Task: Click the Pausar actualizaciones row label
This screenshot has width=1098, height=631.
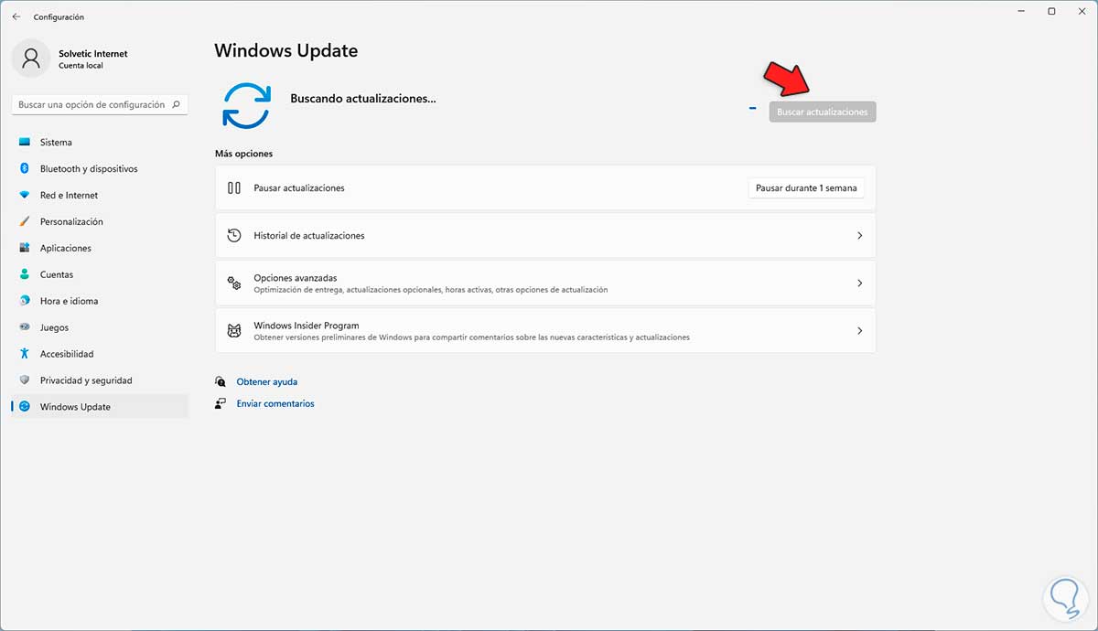Action: coord(299,187)
